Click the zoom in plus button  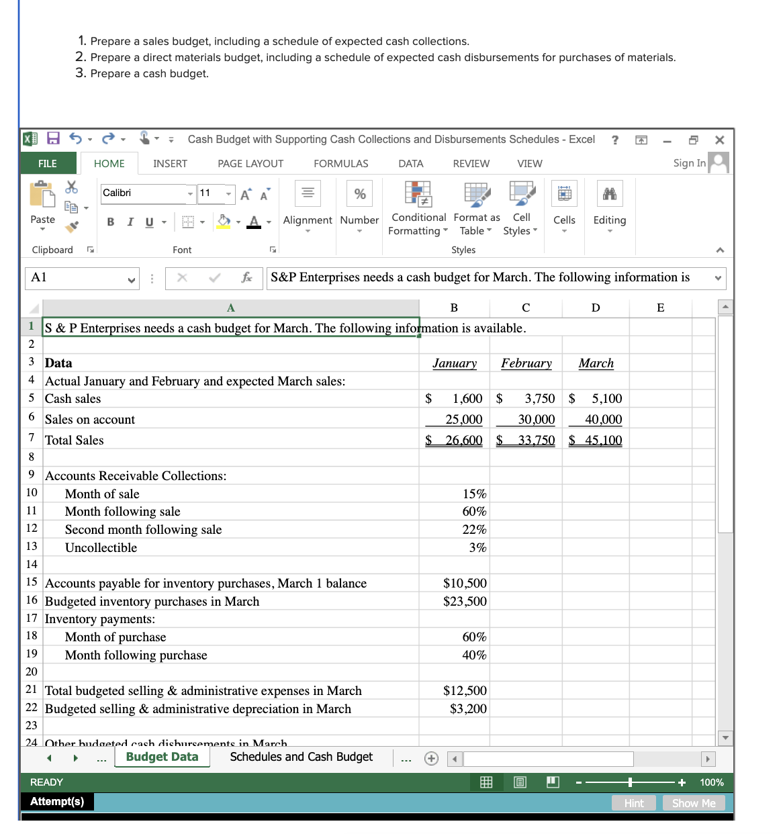tap(682, 782)
